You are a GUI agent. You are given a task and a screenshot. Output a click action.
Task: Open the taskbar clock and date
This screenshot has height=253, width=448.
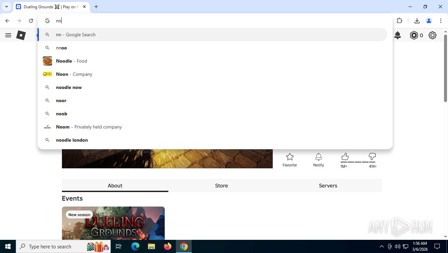420,246
